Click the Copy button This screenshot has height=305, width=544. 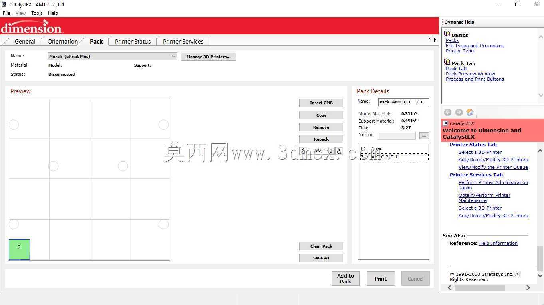[321, 115]
